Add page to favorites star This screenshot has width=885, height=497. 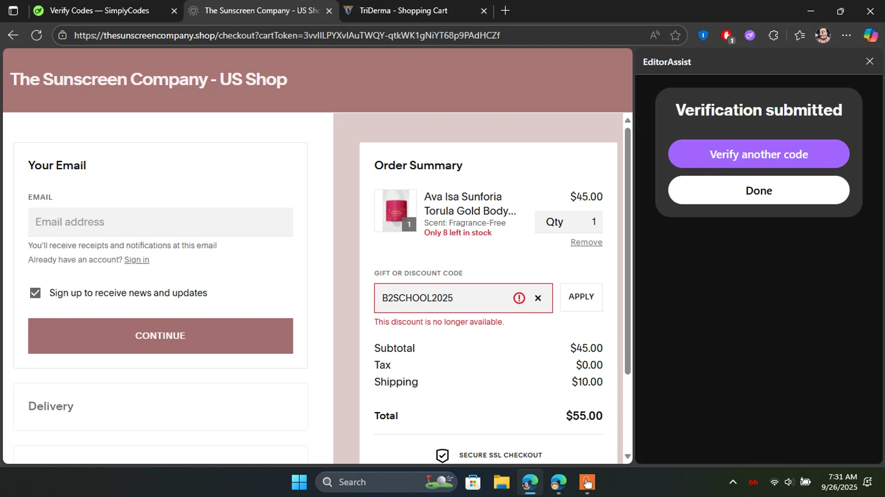click(676, 35)
